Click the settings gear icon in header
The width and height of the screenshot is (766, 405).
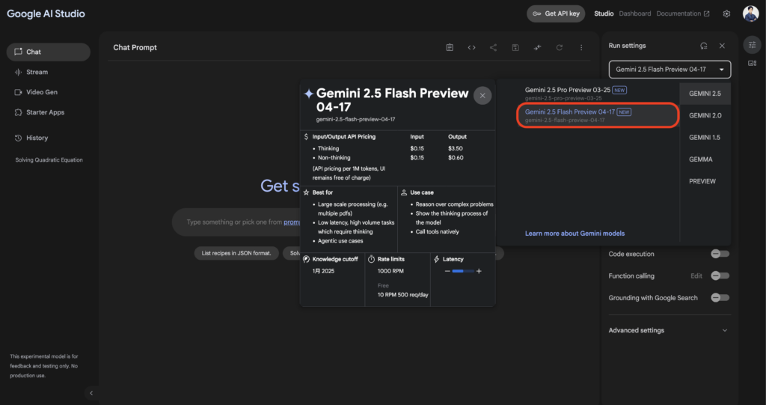[726, 13]
